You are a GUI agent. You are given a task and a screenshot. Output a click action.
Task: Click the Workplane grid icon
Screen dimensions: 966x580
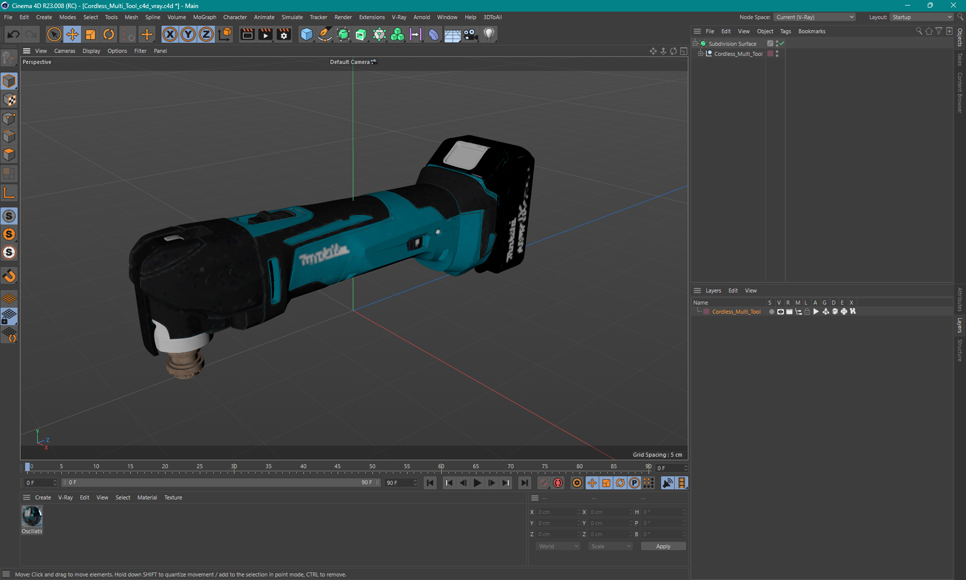(x=9, y=298)
